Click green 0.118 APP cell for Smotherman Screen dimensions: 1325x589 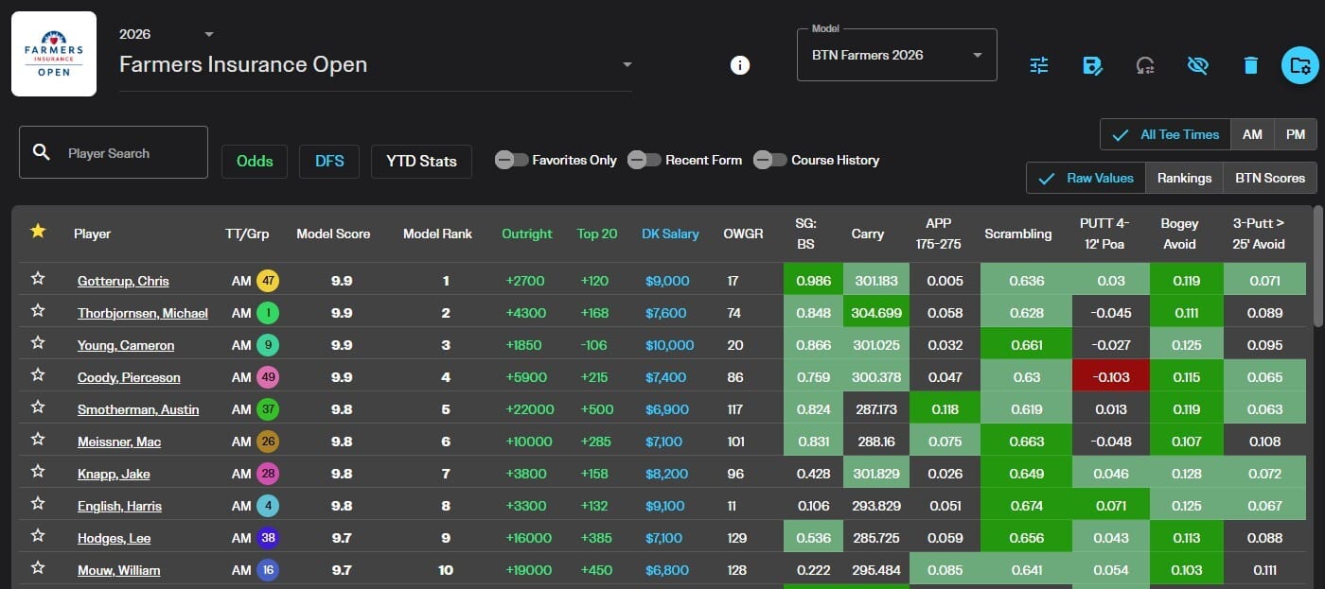point(945,409)
